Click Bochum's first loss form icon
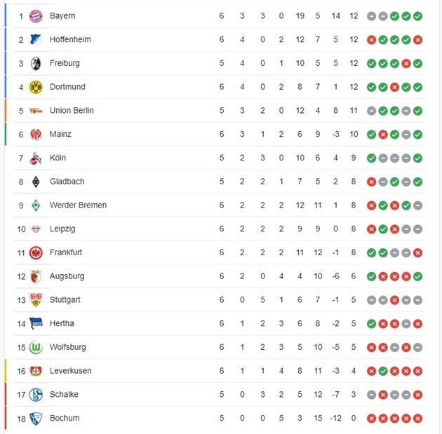Screen dimensions: 442x434 (x=372, y=419)
